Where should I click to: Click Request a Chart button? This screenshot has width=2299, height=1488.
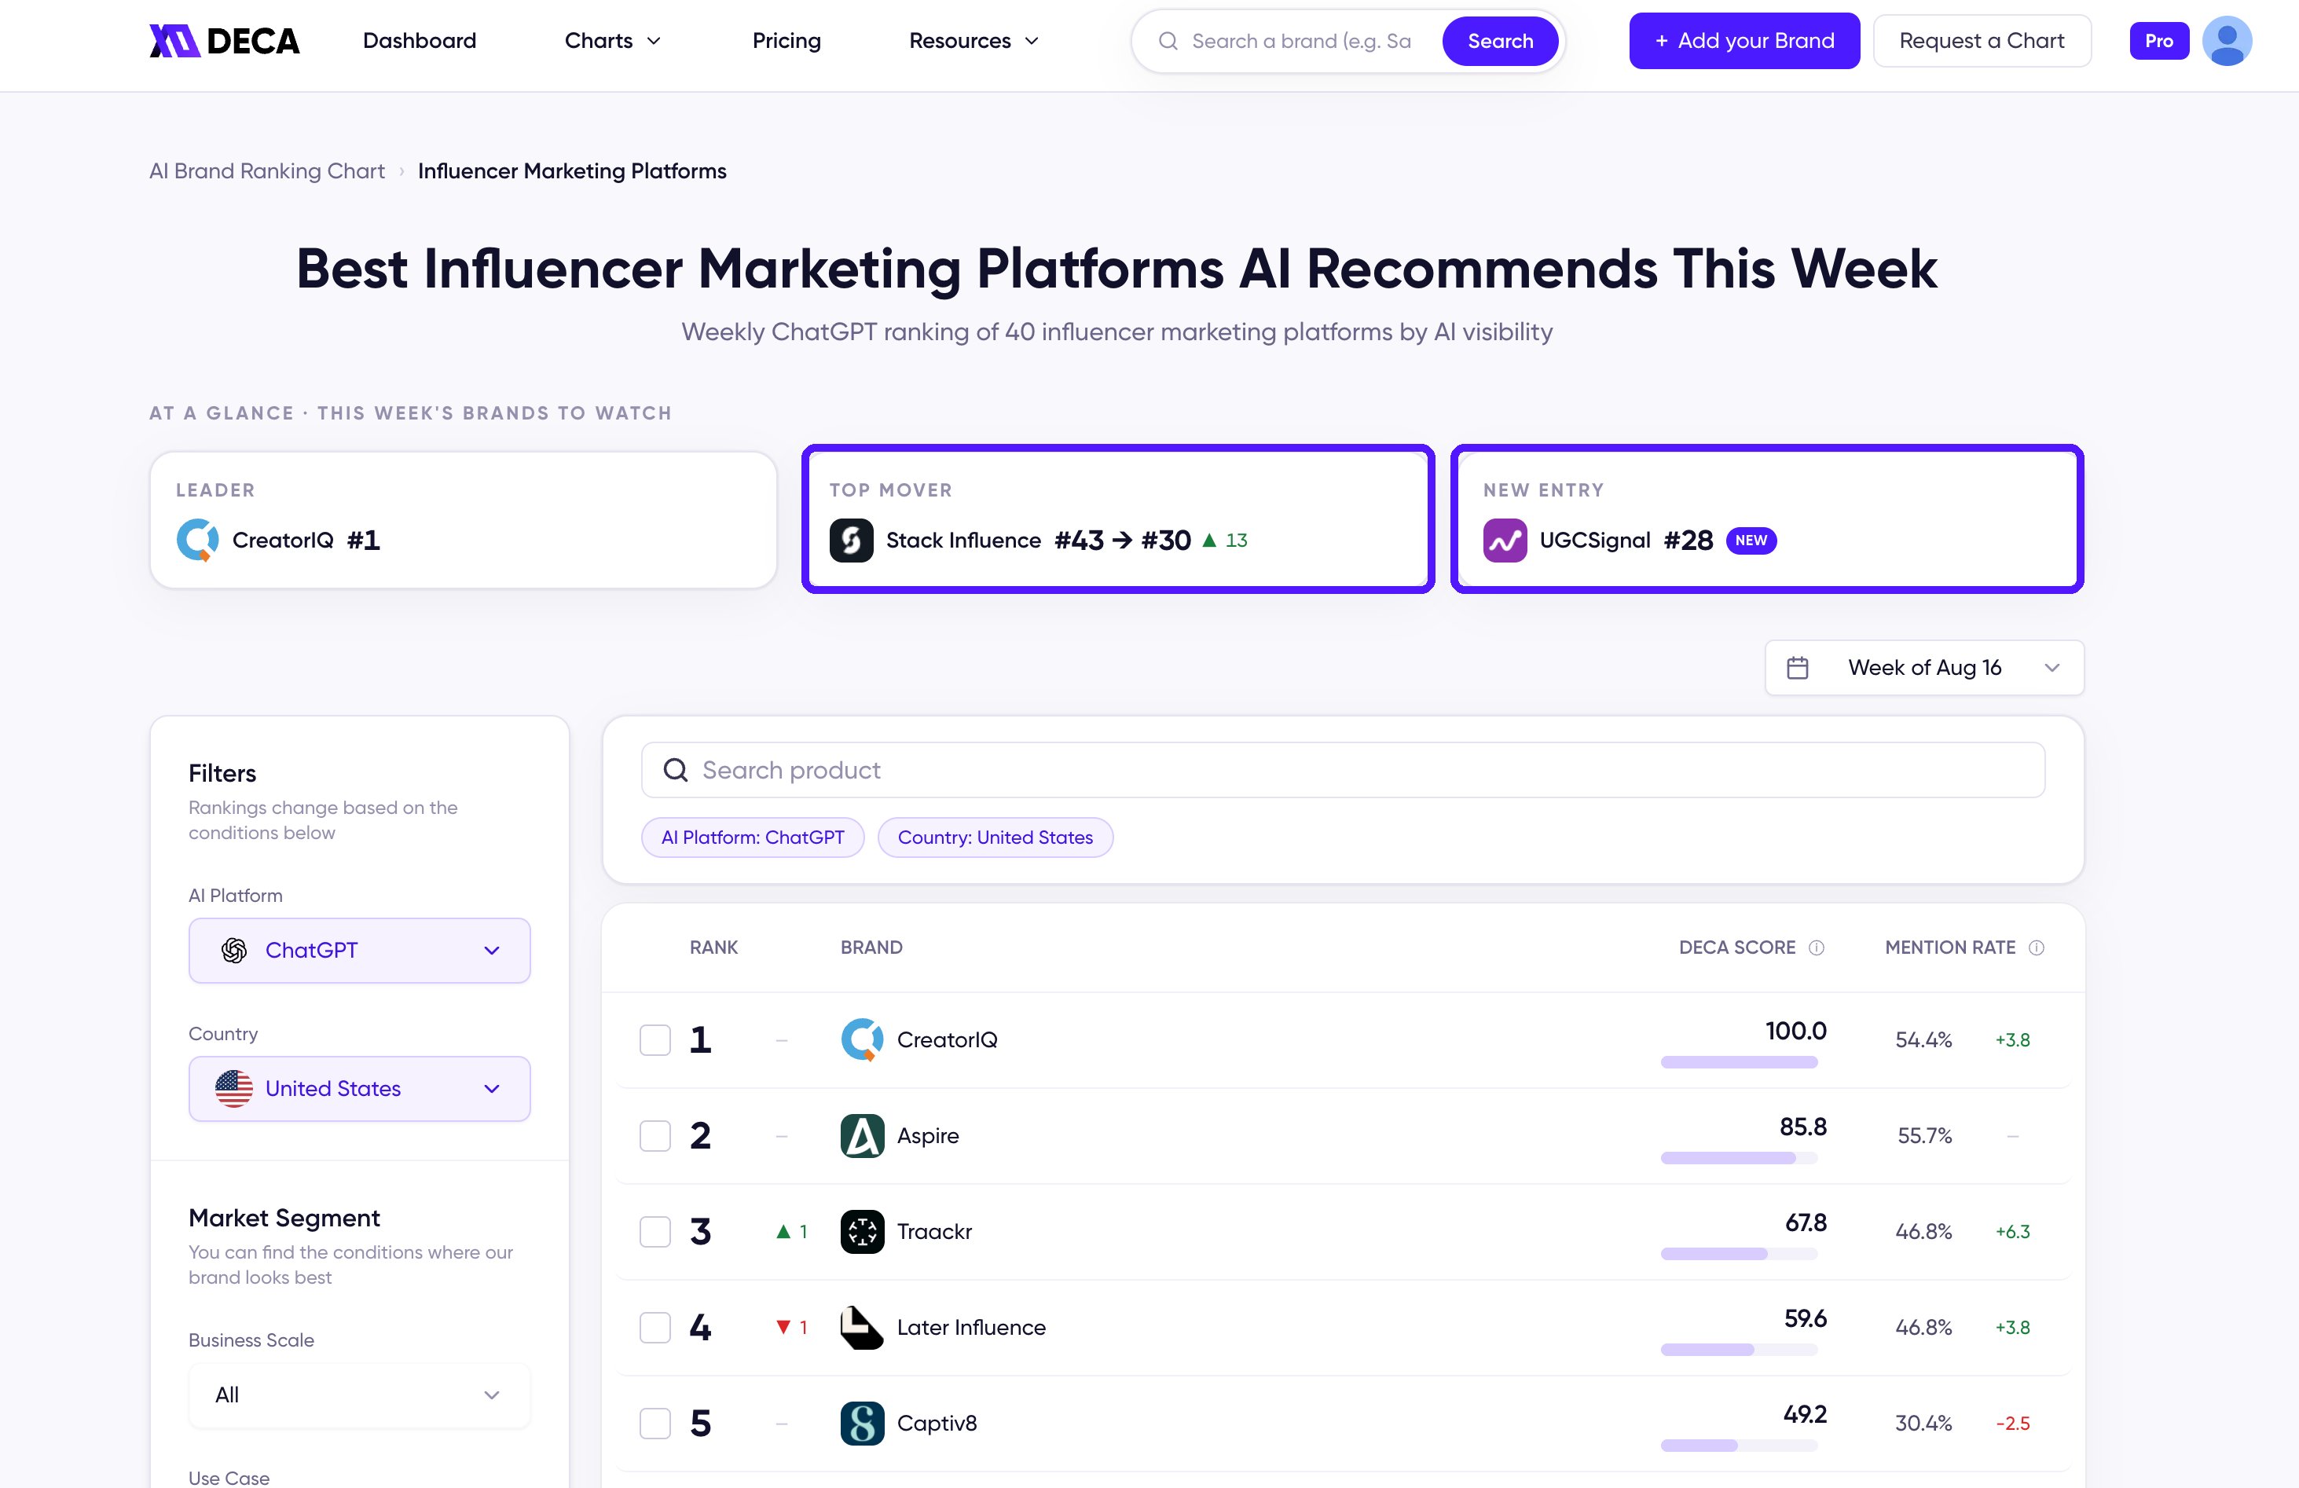pyautogui.click(x=1982, y=41)
